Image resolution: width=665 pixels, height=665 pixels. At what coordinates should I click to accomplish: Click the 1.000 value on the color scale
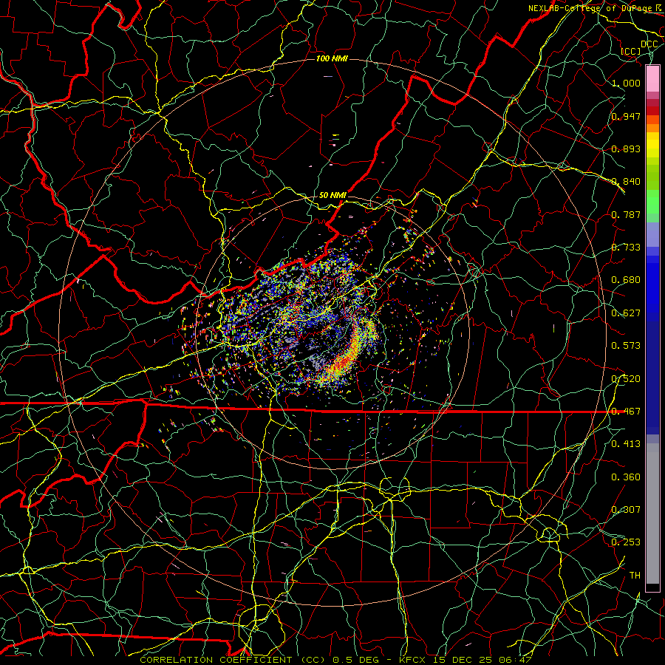coord(626,83)
